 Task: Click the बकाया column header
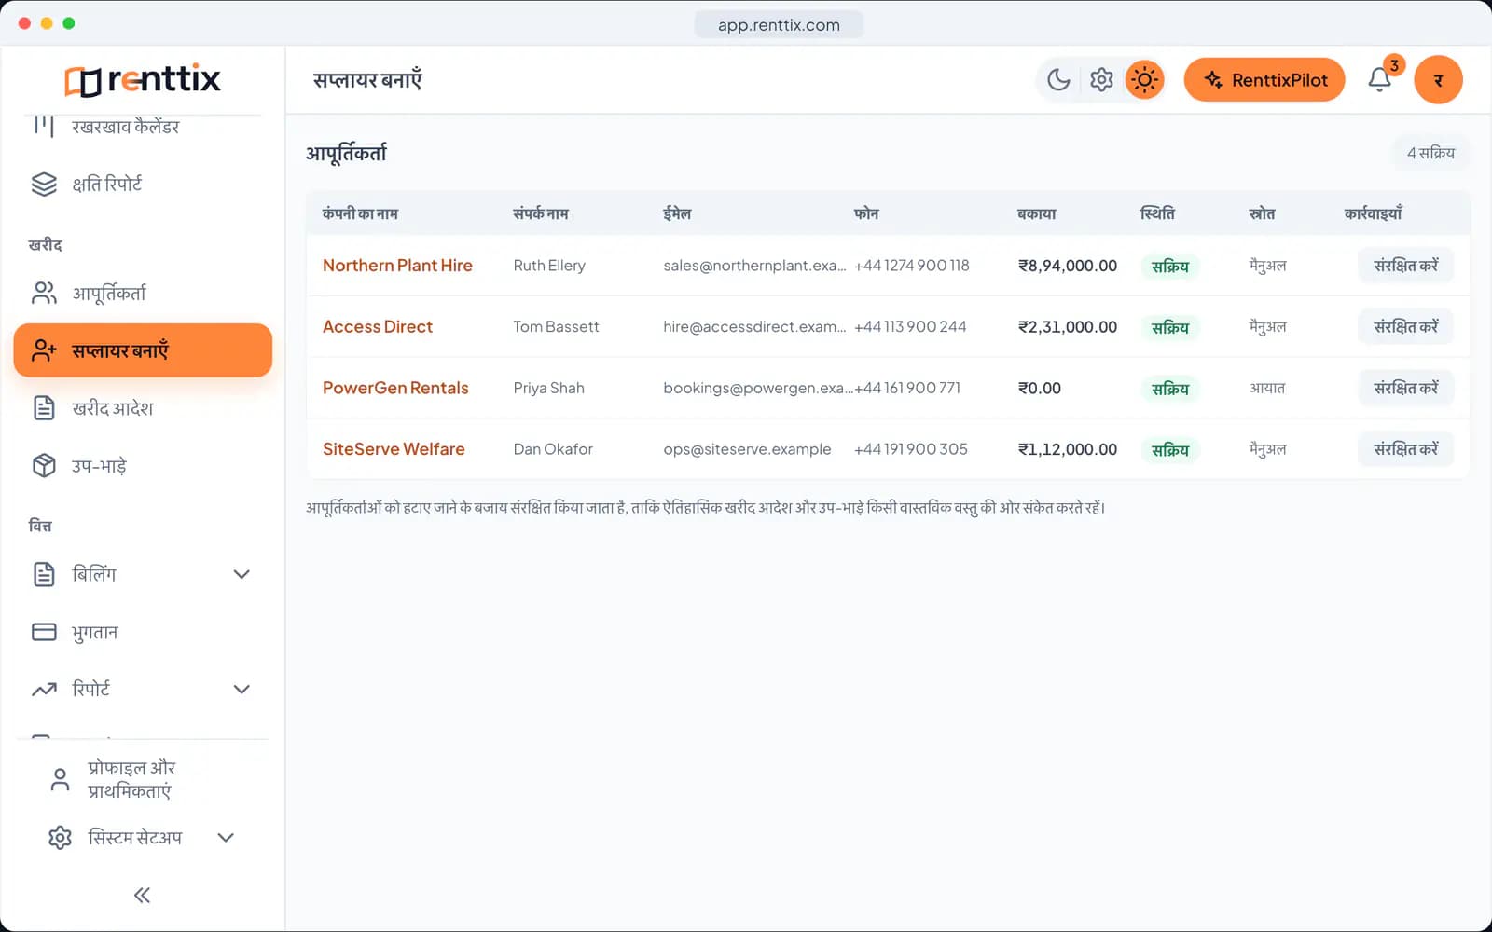[1037, 213]
